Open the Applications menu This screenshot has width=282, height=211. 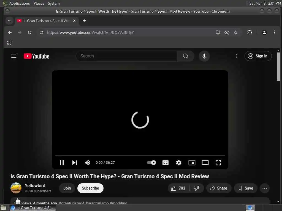pyautogui.click(x=20, y=3)
